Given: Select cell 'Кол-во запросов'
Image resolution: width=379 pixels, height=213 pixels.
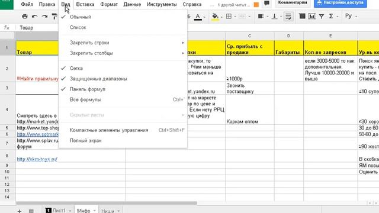Looking at the screenshot, I should pos(330,48).
